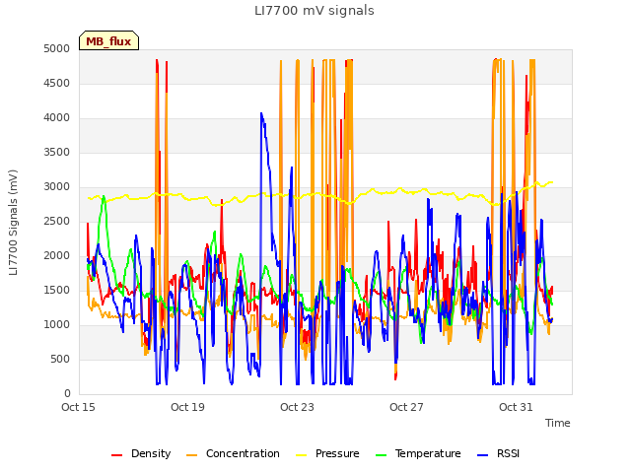631x473 pixels.
Task: Click the 2500 y-axis tick label
Action: pos(57,221)
